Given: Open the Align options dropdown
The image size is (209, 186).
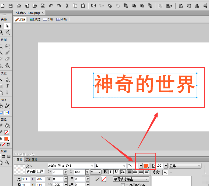Looking at the screenshot, I should click(x=169, y=6).
